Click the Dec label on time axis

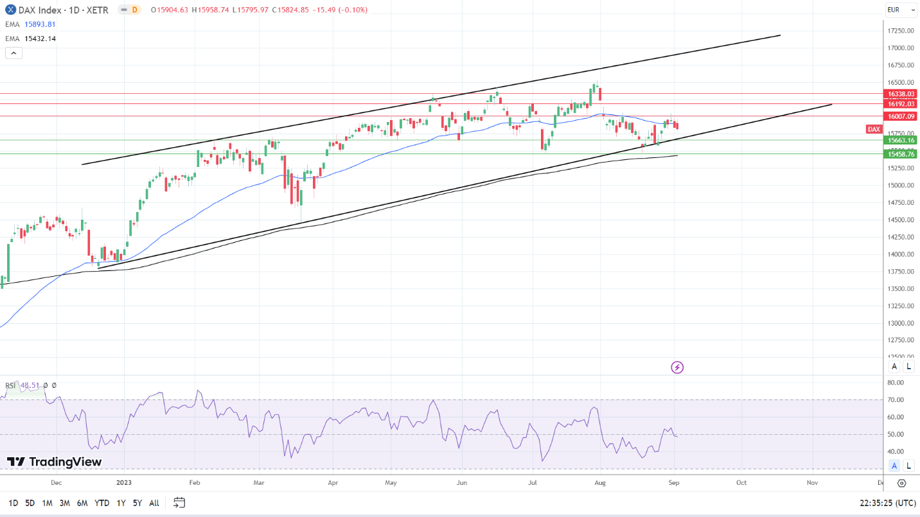point(56,482)
